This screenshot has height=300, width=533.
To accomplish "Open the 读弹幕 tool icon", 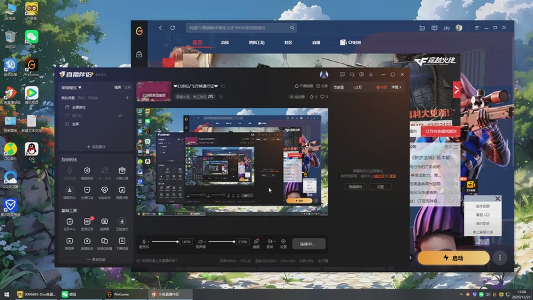I will pos(105,221).
